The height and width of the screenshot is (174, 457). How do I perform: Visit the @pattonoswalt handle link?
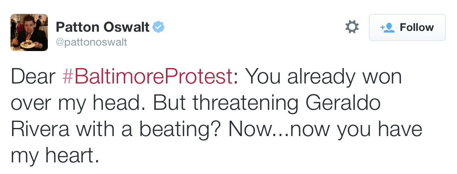coord(91,42)
